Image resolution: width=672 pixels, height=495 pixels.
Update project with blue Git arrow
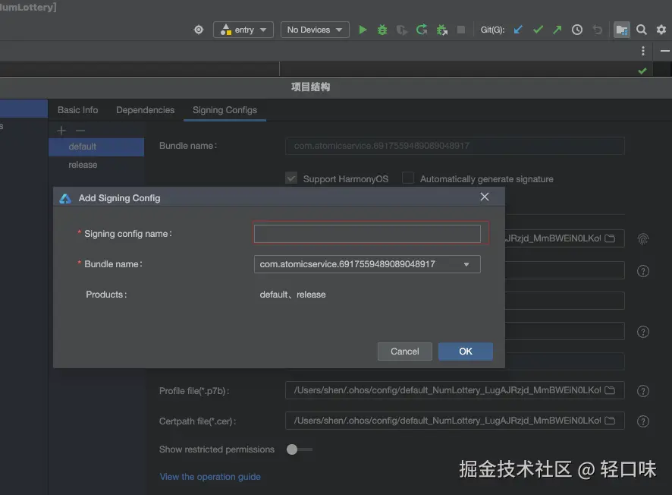click(518, 30)
